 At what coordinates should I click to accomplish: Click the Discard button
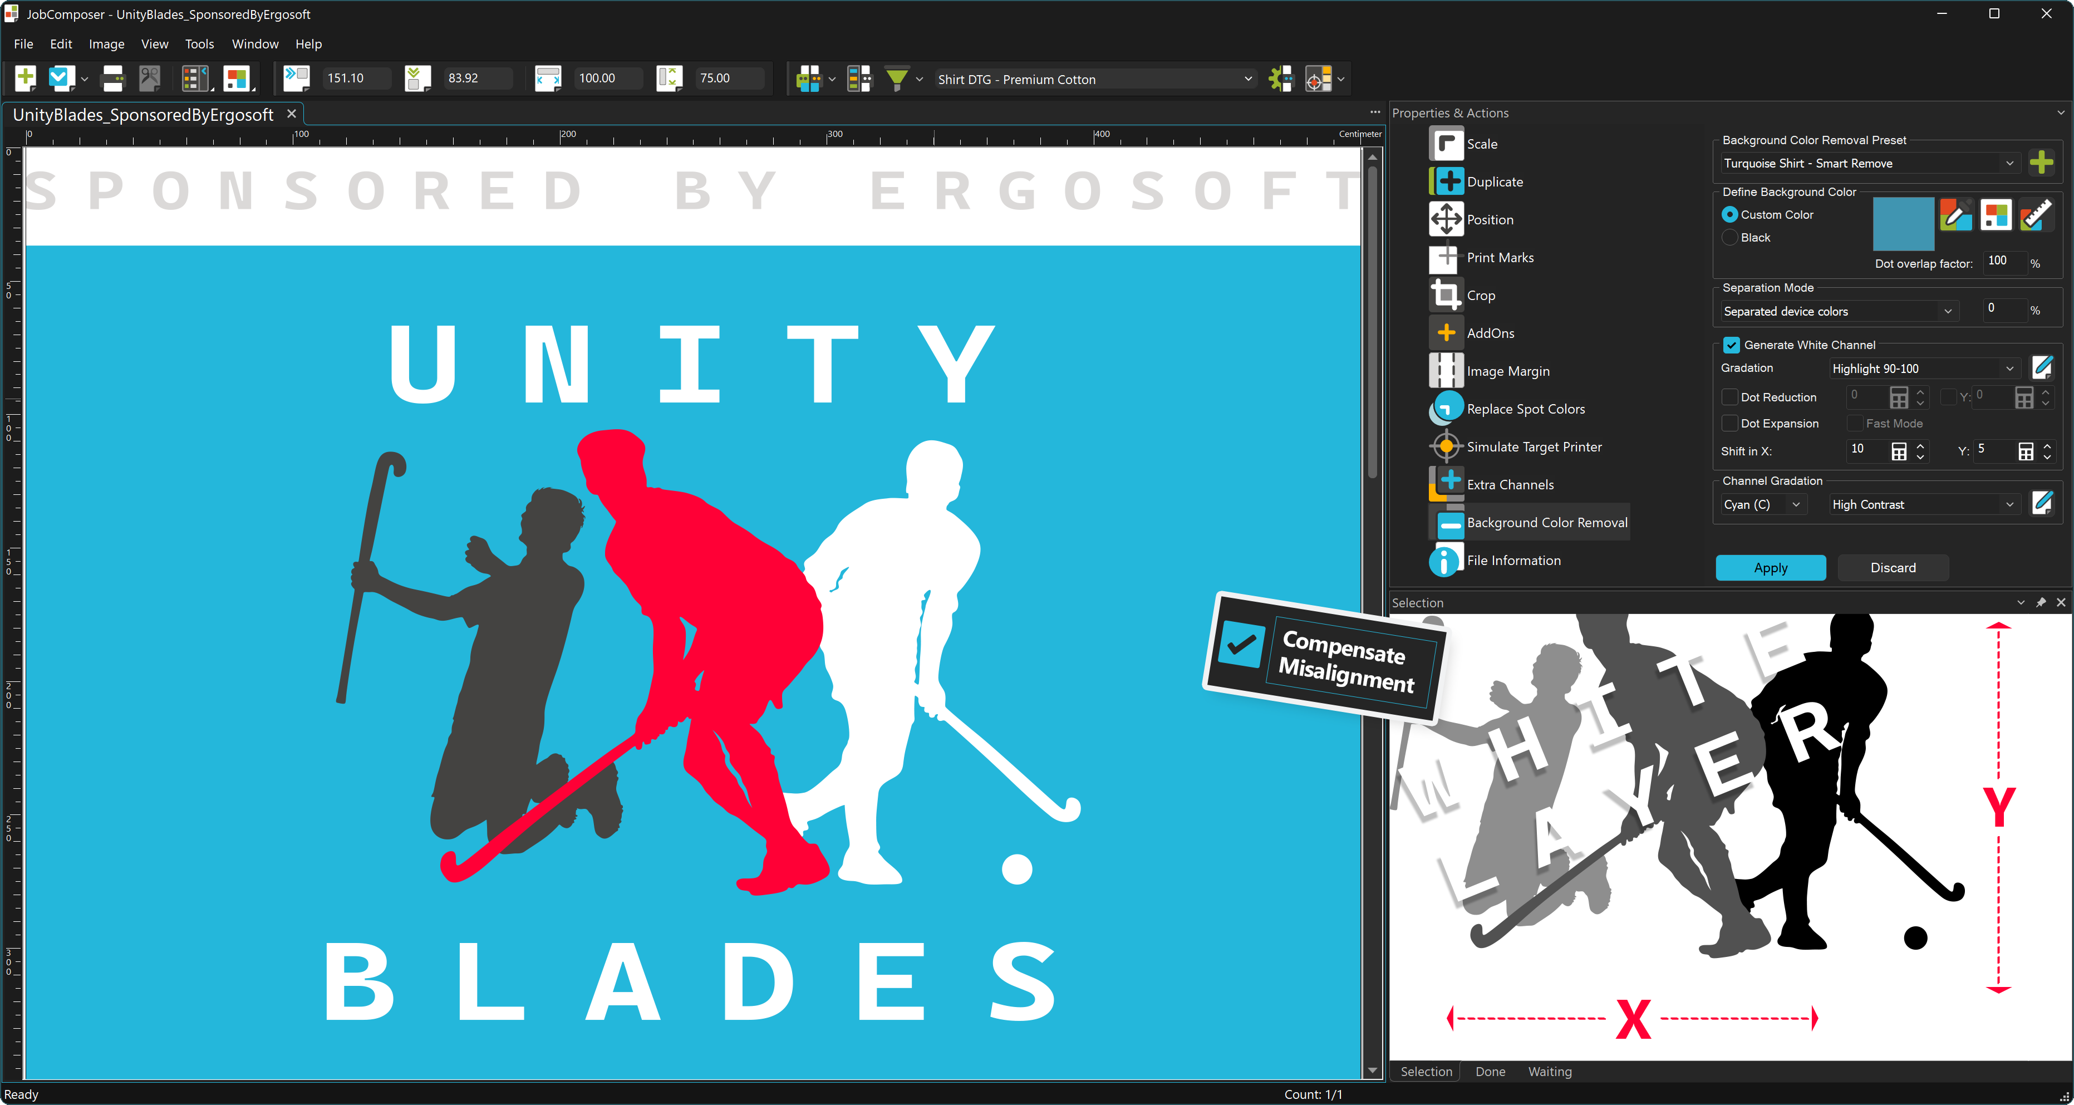[1892, 567]
